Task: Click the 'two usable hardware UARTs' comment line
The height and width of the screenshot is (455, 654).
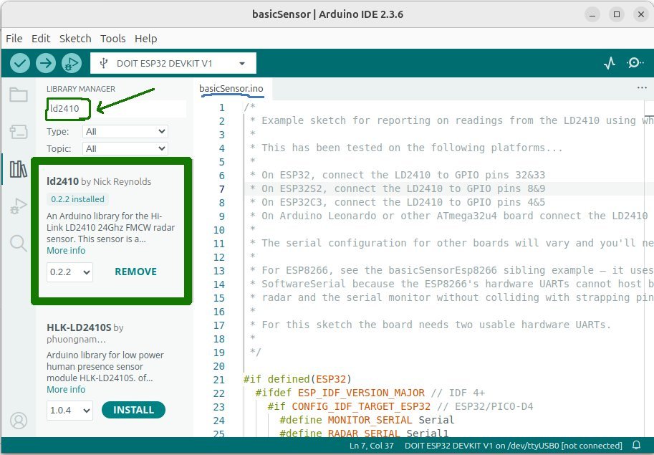Action: coord(431,325)
